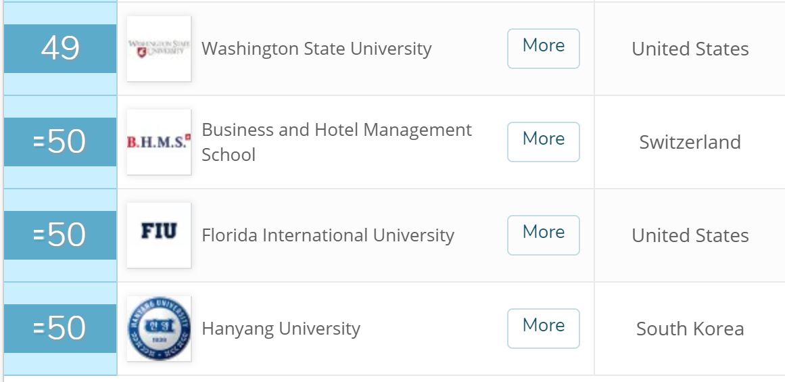This screenshot has width=785, height=382.
Task: Select the rank 49 cell
Action: pyautogui.click(x=60, y=49)
